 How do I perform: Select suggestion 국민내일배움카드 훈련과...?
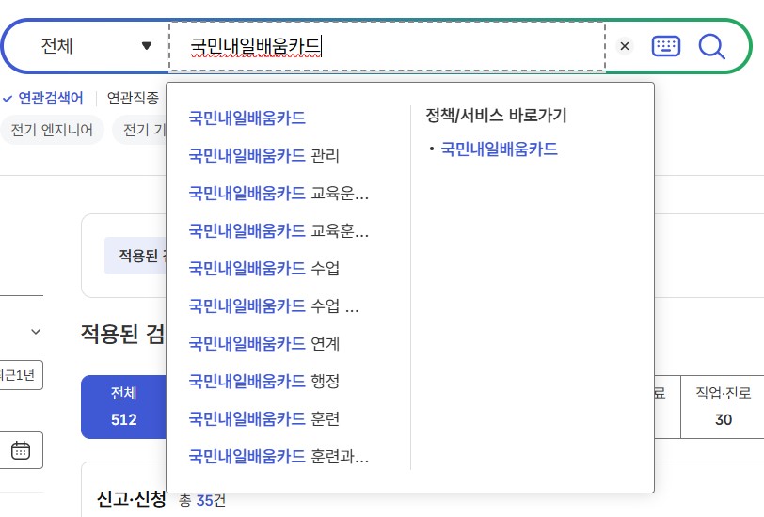(x=279, y=456)
